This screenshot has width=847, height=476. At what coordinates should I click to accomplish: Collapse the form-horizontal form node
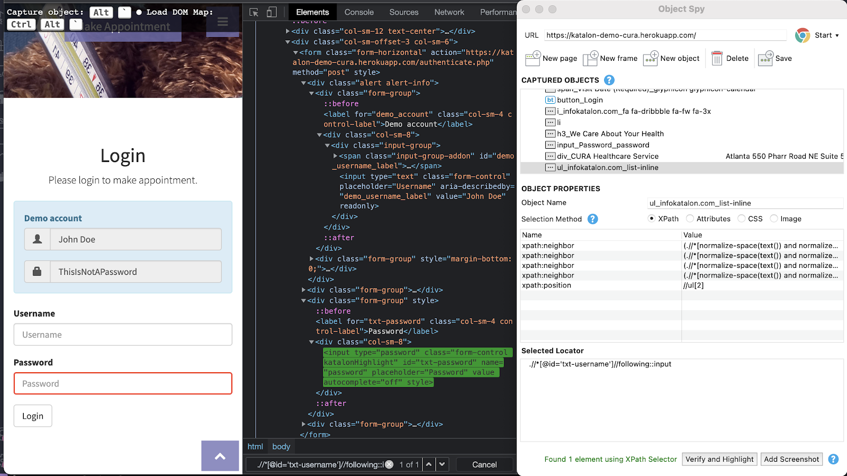click(x=295, y=52)
